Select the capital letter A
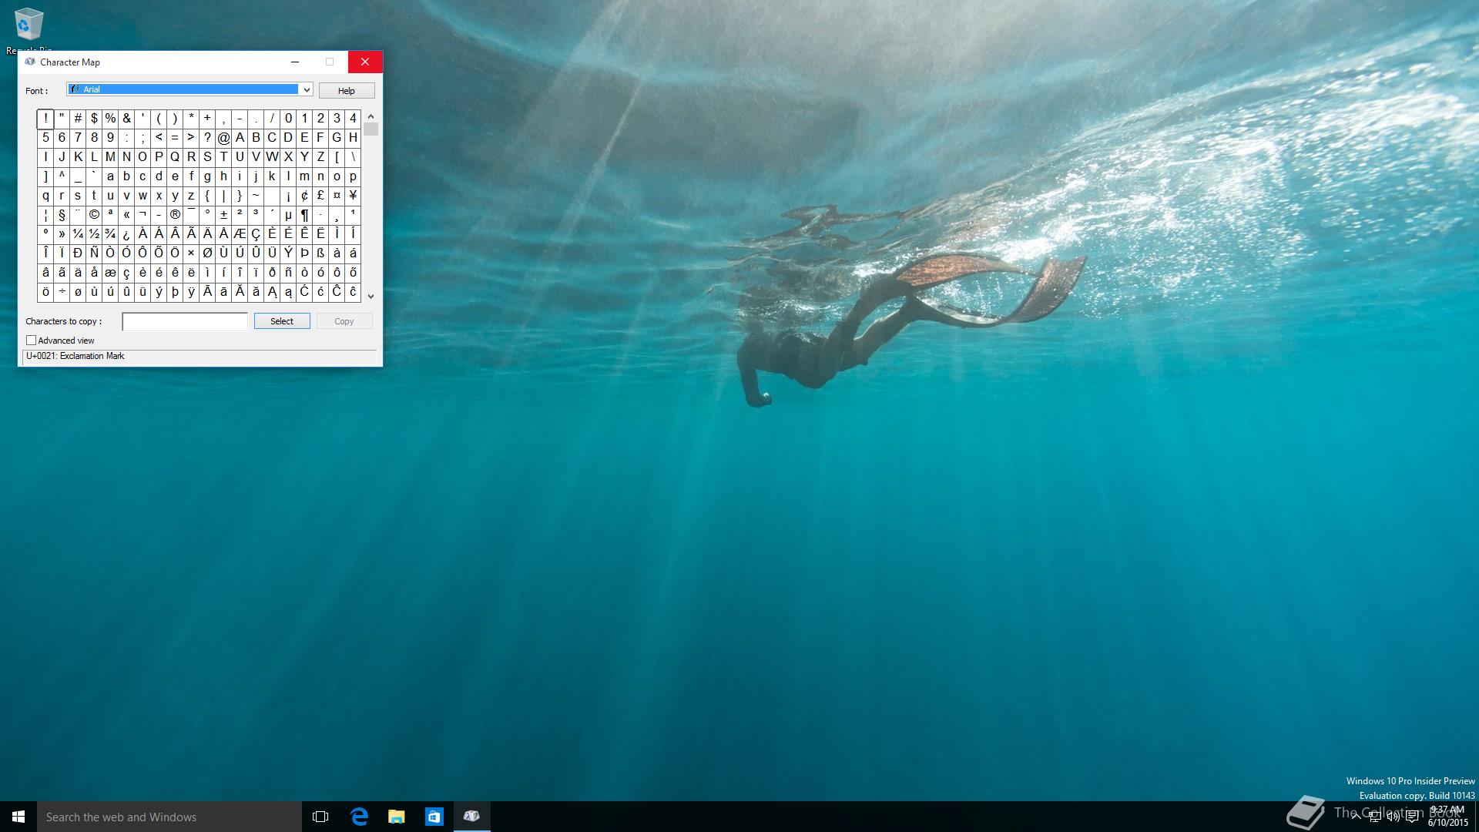The width and height of the screenshot is (1479, 832). (x=240, y=138)
